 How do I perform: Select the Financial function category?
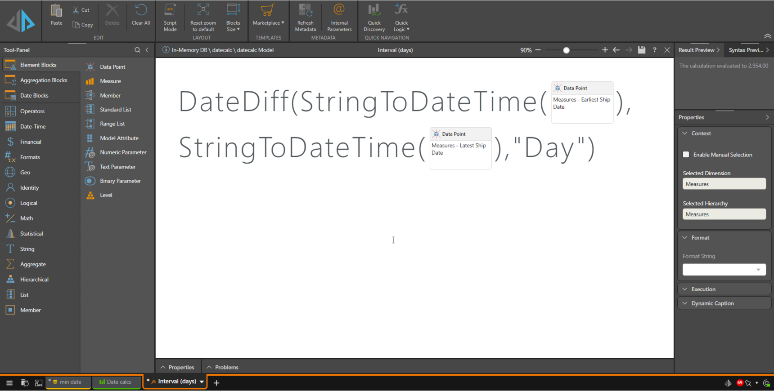[x=31, y=142]
